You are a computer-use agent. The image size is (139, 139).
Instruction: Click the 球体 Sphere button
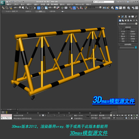point(123,34)
